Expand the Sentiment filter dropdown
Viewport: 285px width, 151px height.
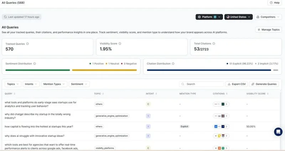79,84
